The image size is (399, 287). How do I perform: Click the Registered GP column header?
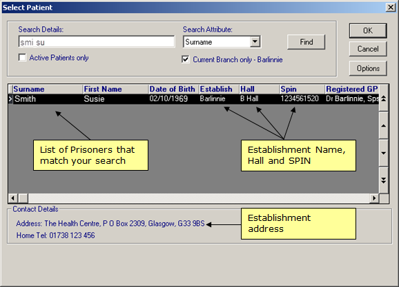click(352, 89)
